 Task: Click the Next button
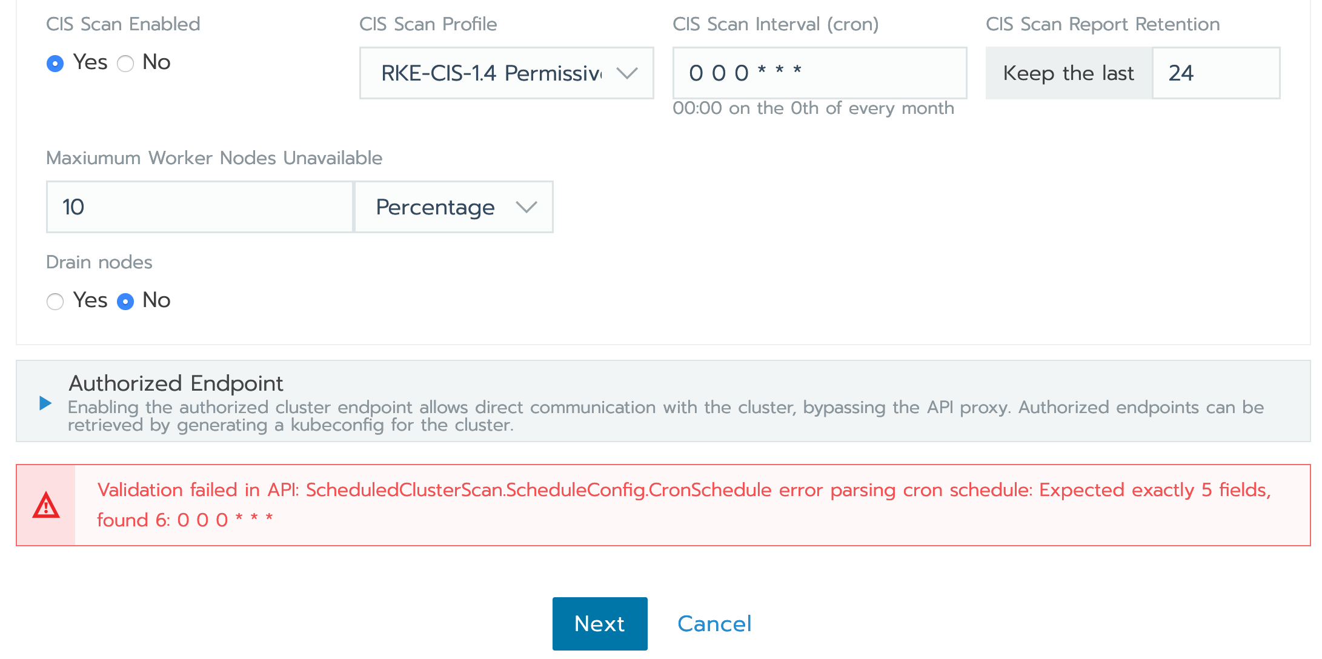pyautogui.click(x=599, y=623)
